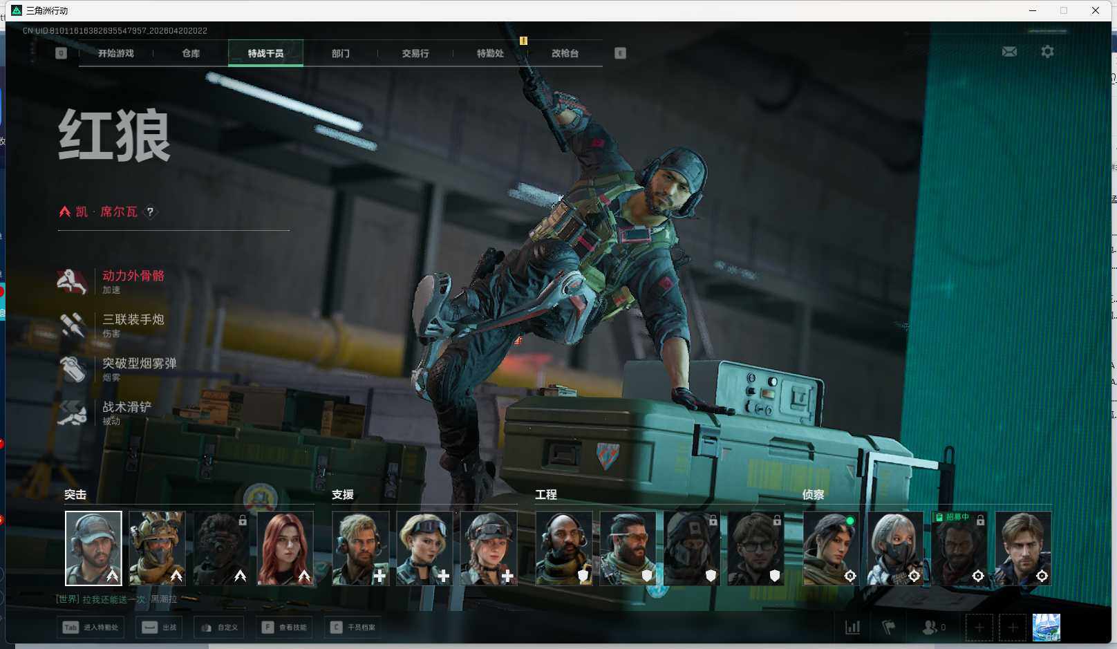Switch to the 仓库 tab
Screen dimensions: 1117x649
pos(191,53)
